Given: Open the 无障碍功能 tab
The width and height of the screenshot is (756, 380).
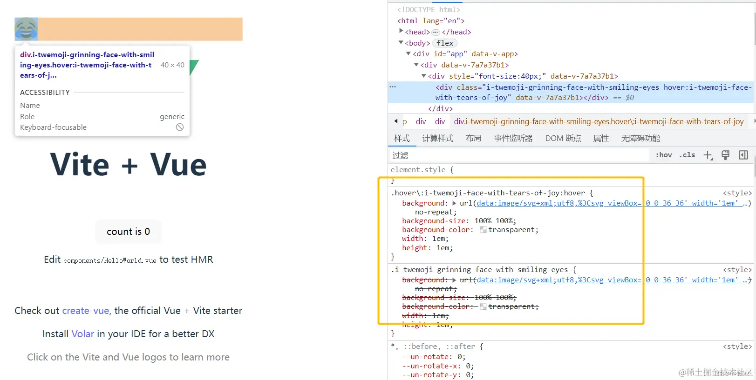Looking at the screenshot, I should 640,139.
